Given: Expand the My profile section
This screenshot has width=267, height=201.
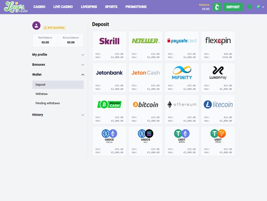Looking at the screenshot, I should click(58, 55).
